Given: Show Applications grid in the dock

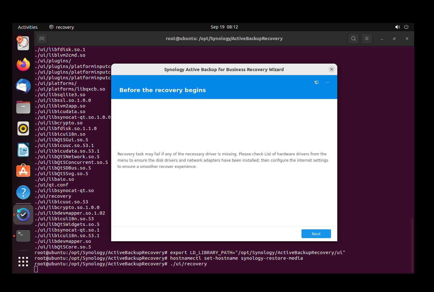Looking at the screenshot, I should coord(23,262).
